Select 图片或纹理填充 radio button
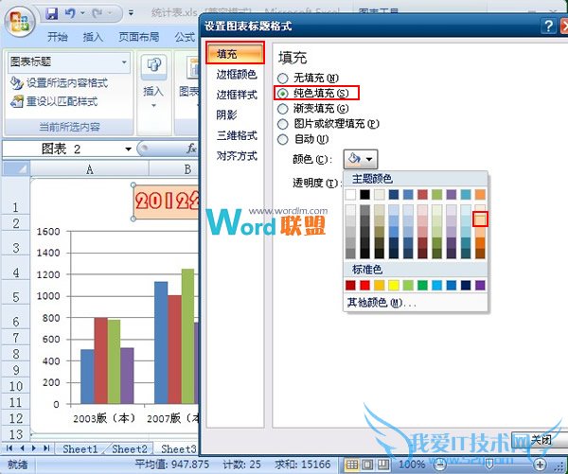This screenshot has width=568, height=474. [282, 124]
